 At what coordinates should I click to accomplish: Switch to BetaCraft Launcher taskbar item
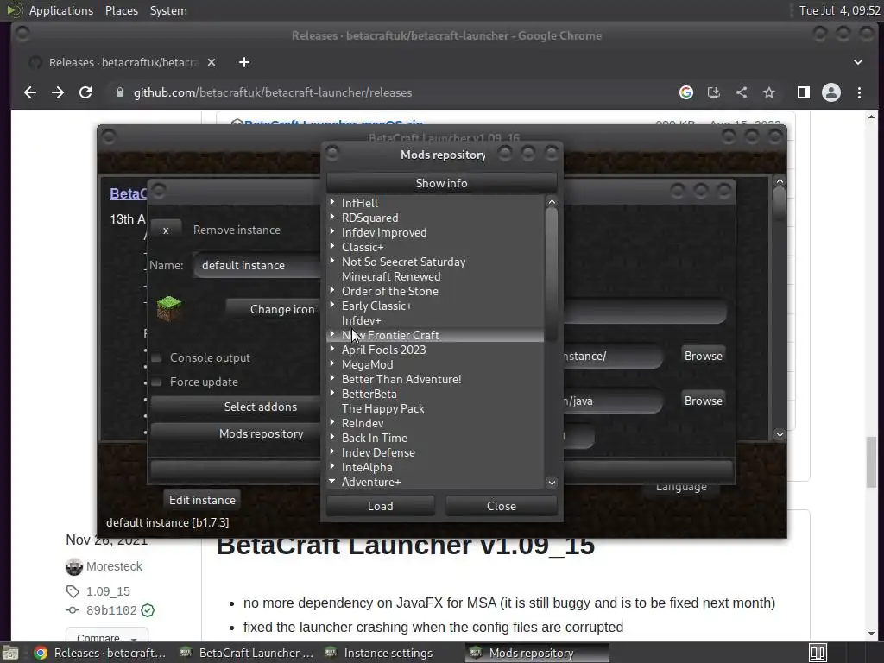246,653
